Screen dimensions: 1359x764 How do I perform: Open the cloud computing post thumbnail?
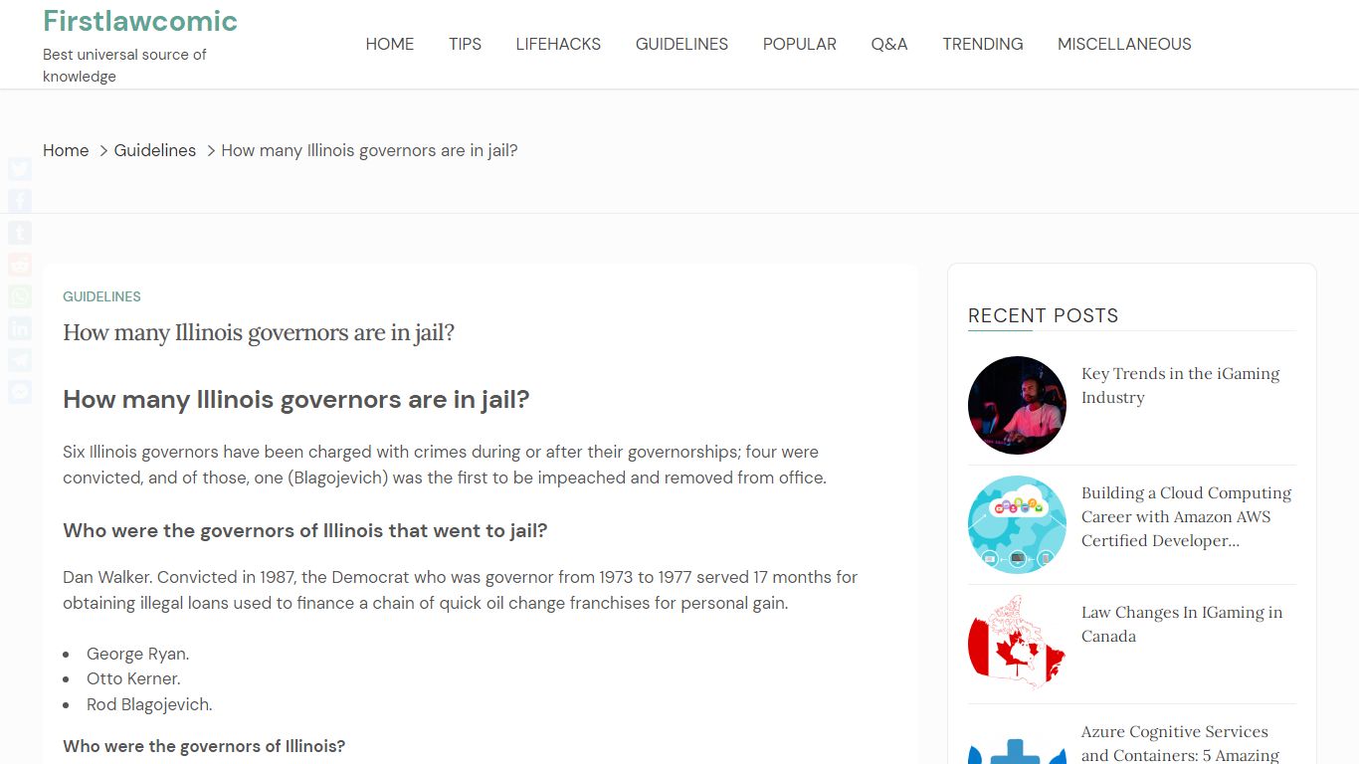click(1017, 524)
